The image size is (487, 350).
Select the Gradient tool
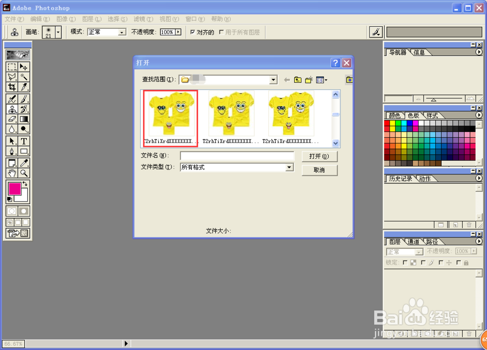point(23,119)
